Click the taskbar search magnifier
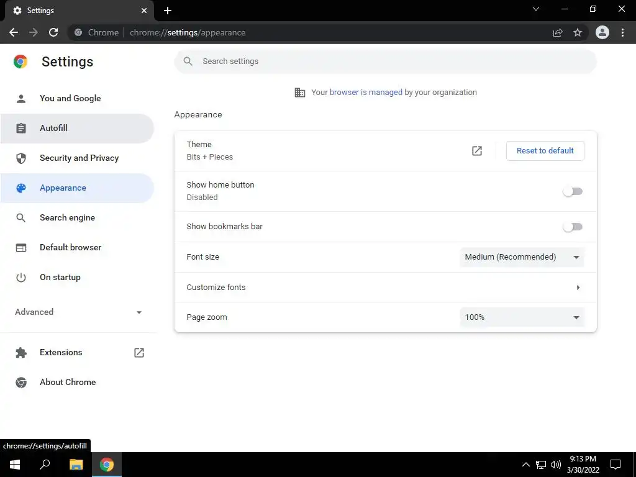The image size is (636, 477). coord(45,465)
